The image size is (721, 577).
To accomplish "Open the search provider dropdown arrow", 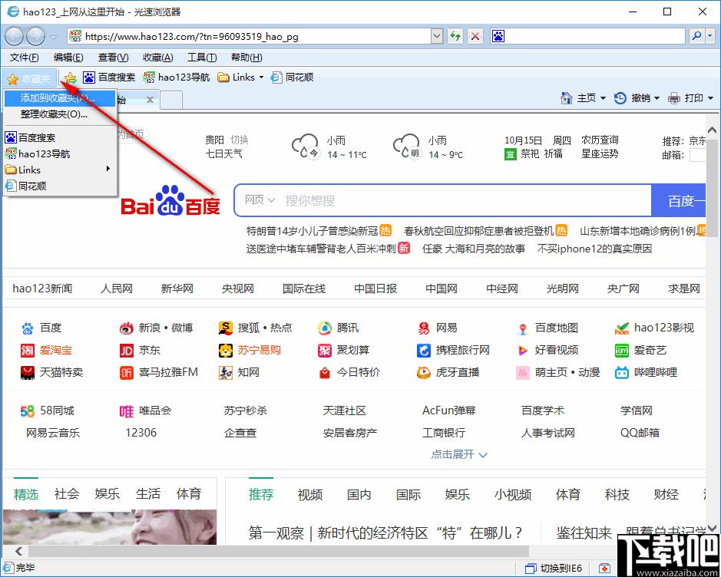I will [x=710, y=36].
